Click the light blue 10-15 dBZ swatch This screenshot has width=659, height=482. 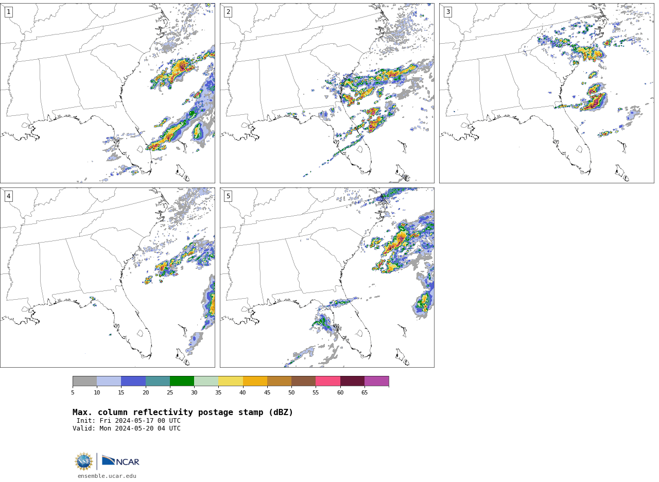109,381
